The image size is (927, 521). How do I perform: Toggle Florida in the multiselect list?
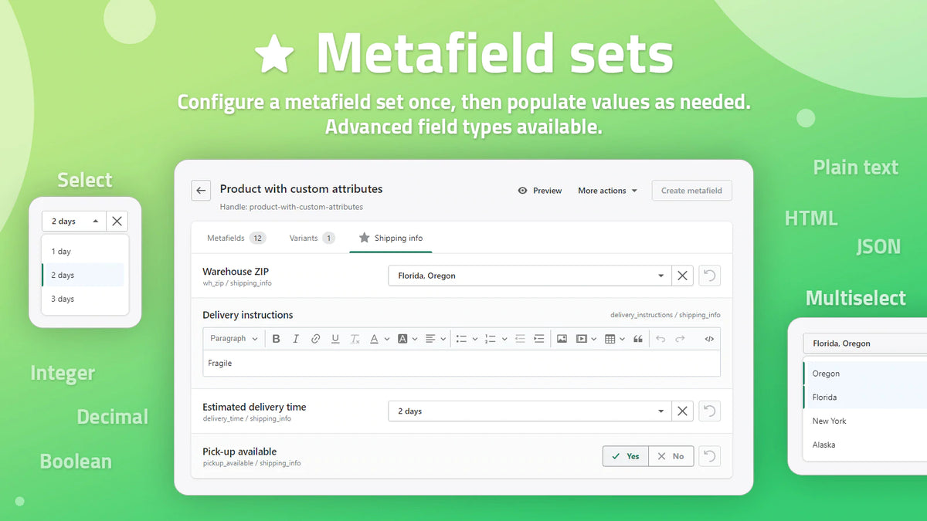pos(864,398)
